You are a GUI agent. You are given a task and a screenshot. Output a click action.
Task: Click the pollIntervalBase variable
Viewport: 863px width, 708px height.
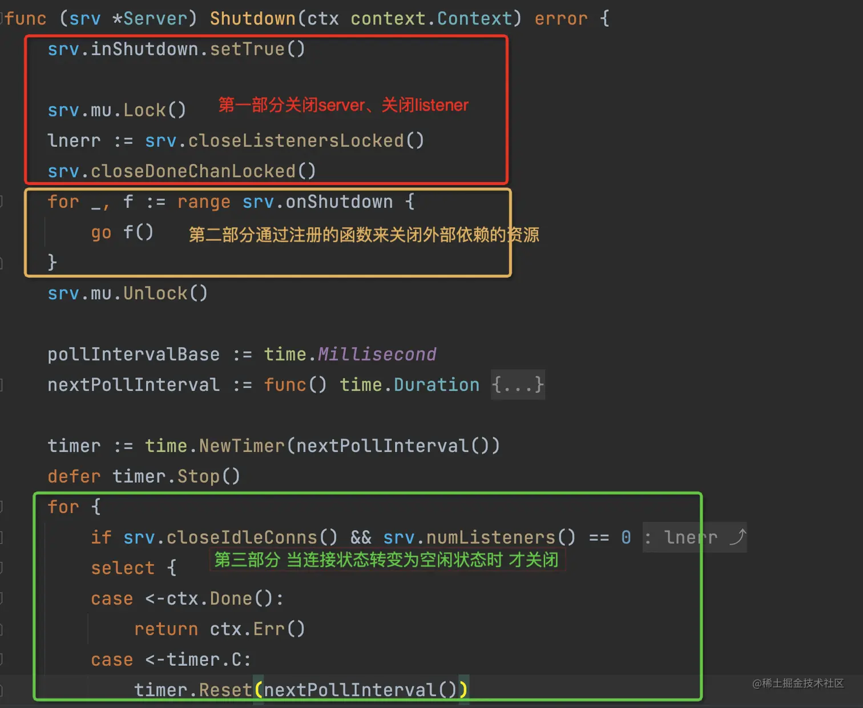[134, 354]
